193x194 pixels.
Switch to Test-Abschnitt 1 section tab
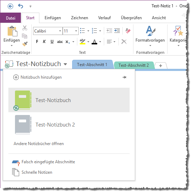point(92,65)
